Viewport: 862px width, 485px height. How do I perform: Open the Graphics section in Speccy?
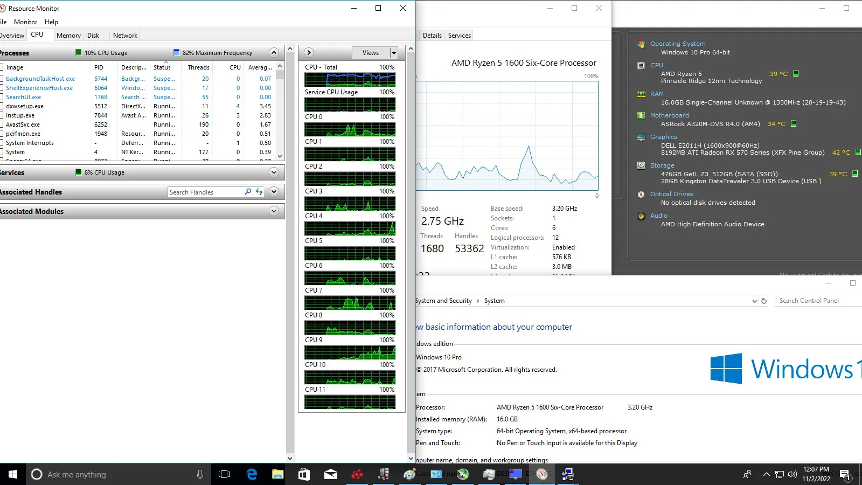tap(663, 137)
